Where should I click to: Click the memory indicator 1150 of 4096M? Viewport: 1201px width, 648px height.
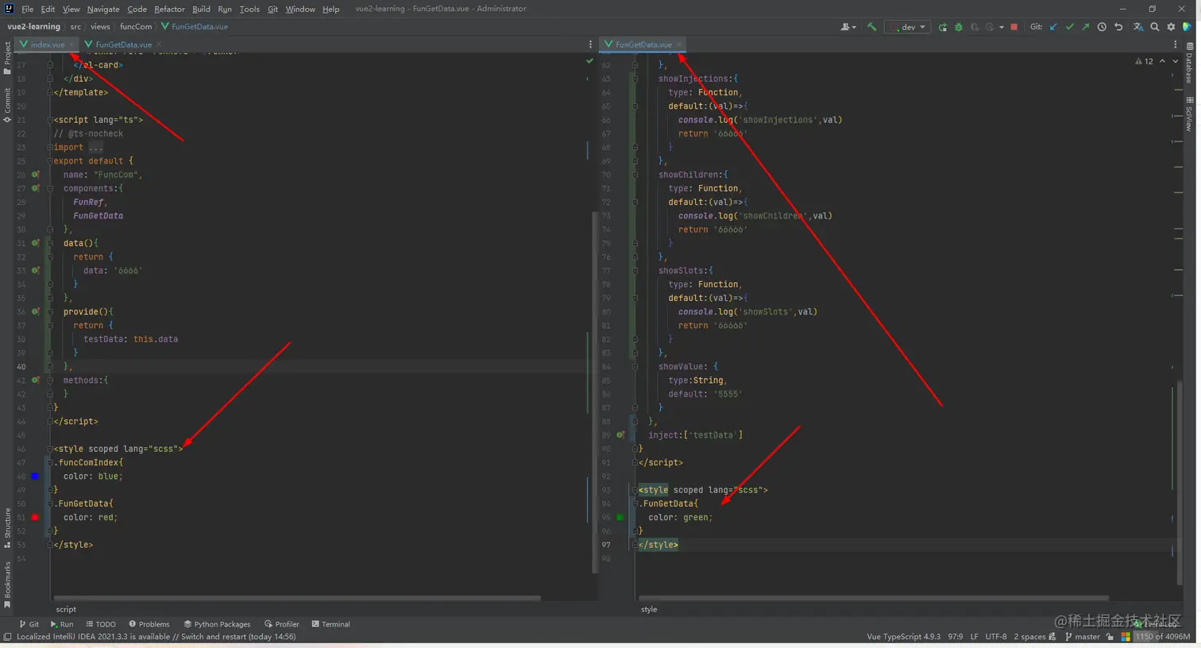pos(1164,637)
